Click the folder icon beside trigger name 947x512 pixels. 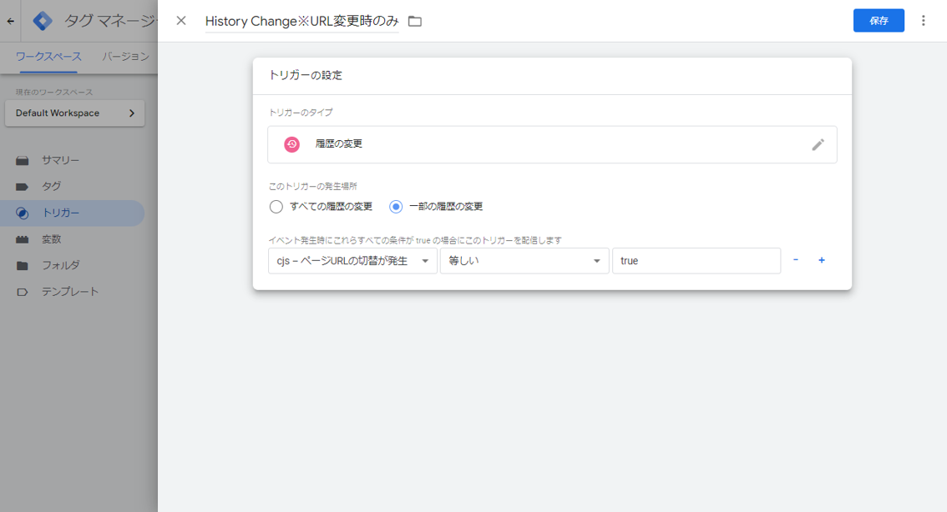tap(415, 21)
